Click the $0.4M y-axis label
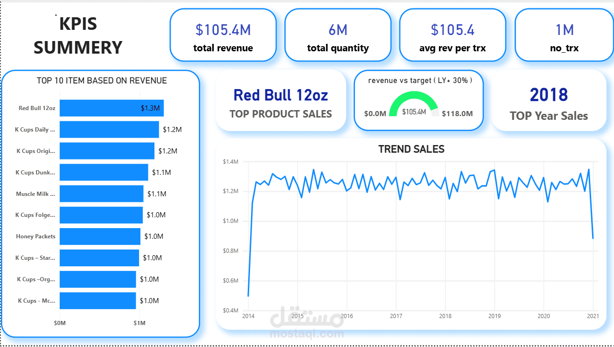The height and width of the screenshot is (347, 614). tap(230, 311)
